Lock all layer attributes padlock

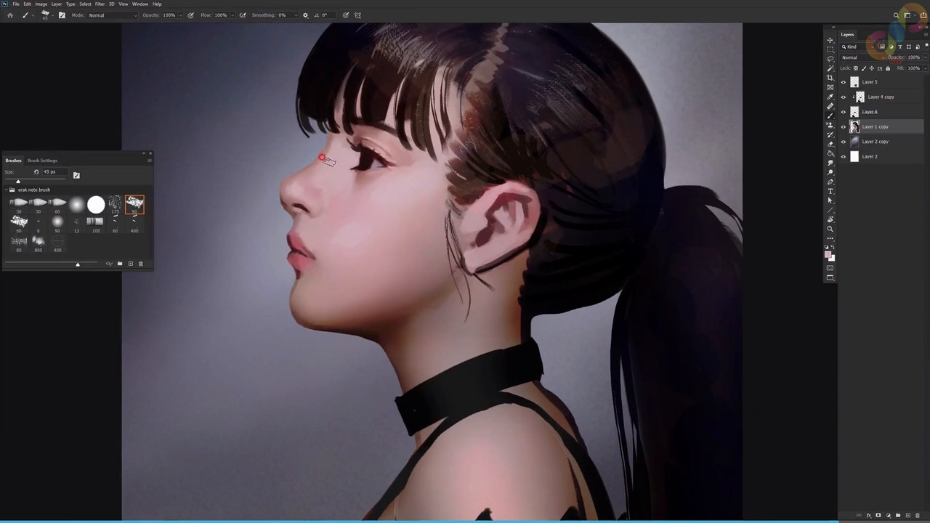click(x=888, y=68)
